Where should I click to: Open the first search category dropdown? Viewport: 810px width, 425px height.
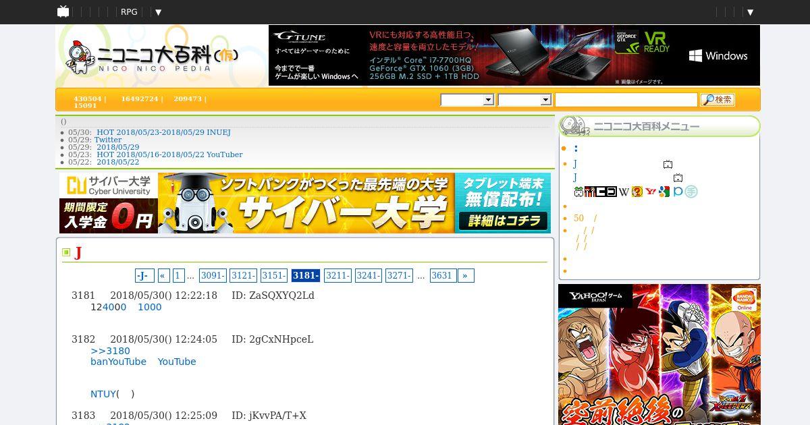pos(467,100)
